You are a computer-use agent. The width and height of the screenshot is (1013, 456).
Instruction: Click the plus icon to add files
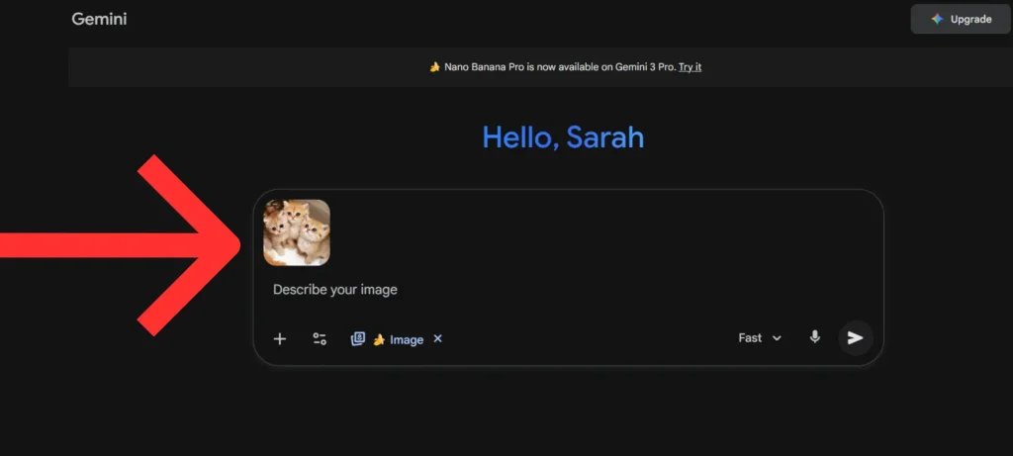click(x=280, y=339)
